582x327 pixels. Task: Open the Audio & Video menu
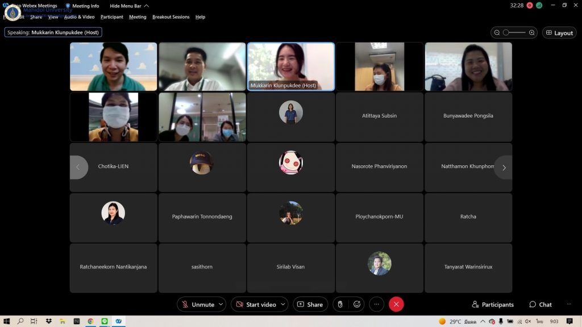[x=79, y=17]
